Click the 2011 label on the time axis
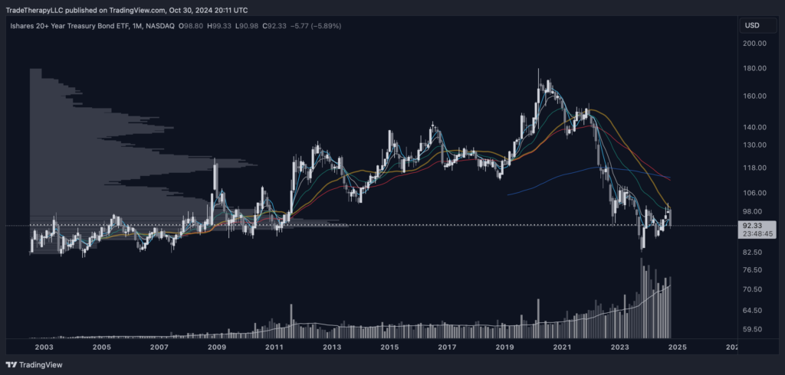Image resolution: width=785 pixels, height=375 pixels. tap(274, 347)
